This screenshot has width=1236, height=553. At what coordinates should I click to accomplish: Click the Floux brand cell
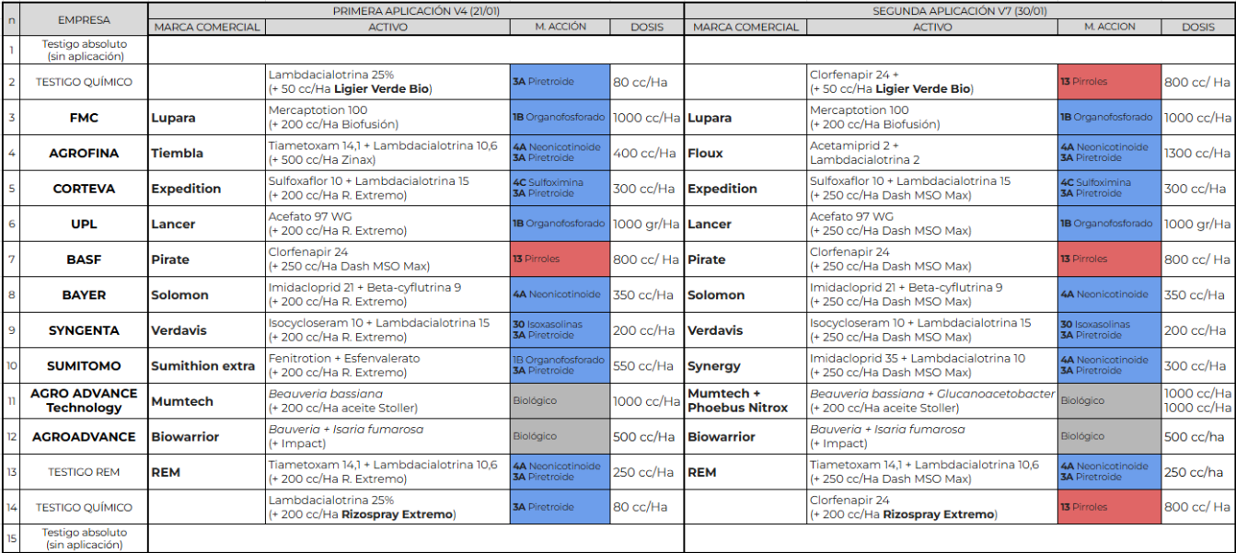pyautogui.click(x=745, y=154)
